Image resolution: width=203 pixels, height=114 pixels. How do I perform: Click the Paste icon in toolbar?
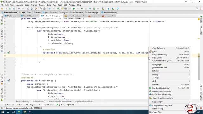pyautogui.click(x=36, y=9)
